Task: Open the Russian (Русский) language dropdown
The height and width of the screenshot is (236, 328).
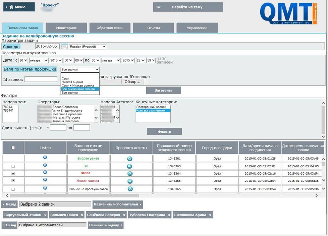Action: point(88,47)
